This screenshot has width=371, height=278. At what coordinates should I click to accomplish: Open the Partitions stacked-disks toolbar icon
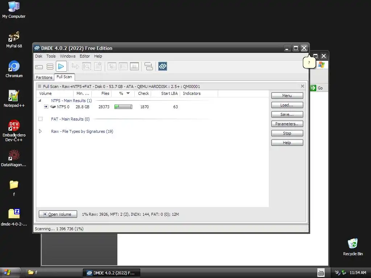click(x=50, y=67)
